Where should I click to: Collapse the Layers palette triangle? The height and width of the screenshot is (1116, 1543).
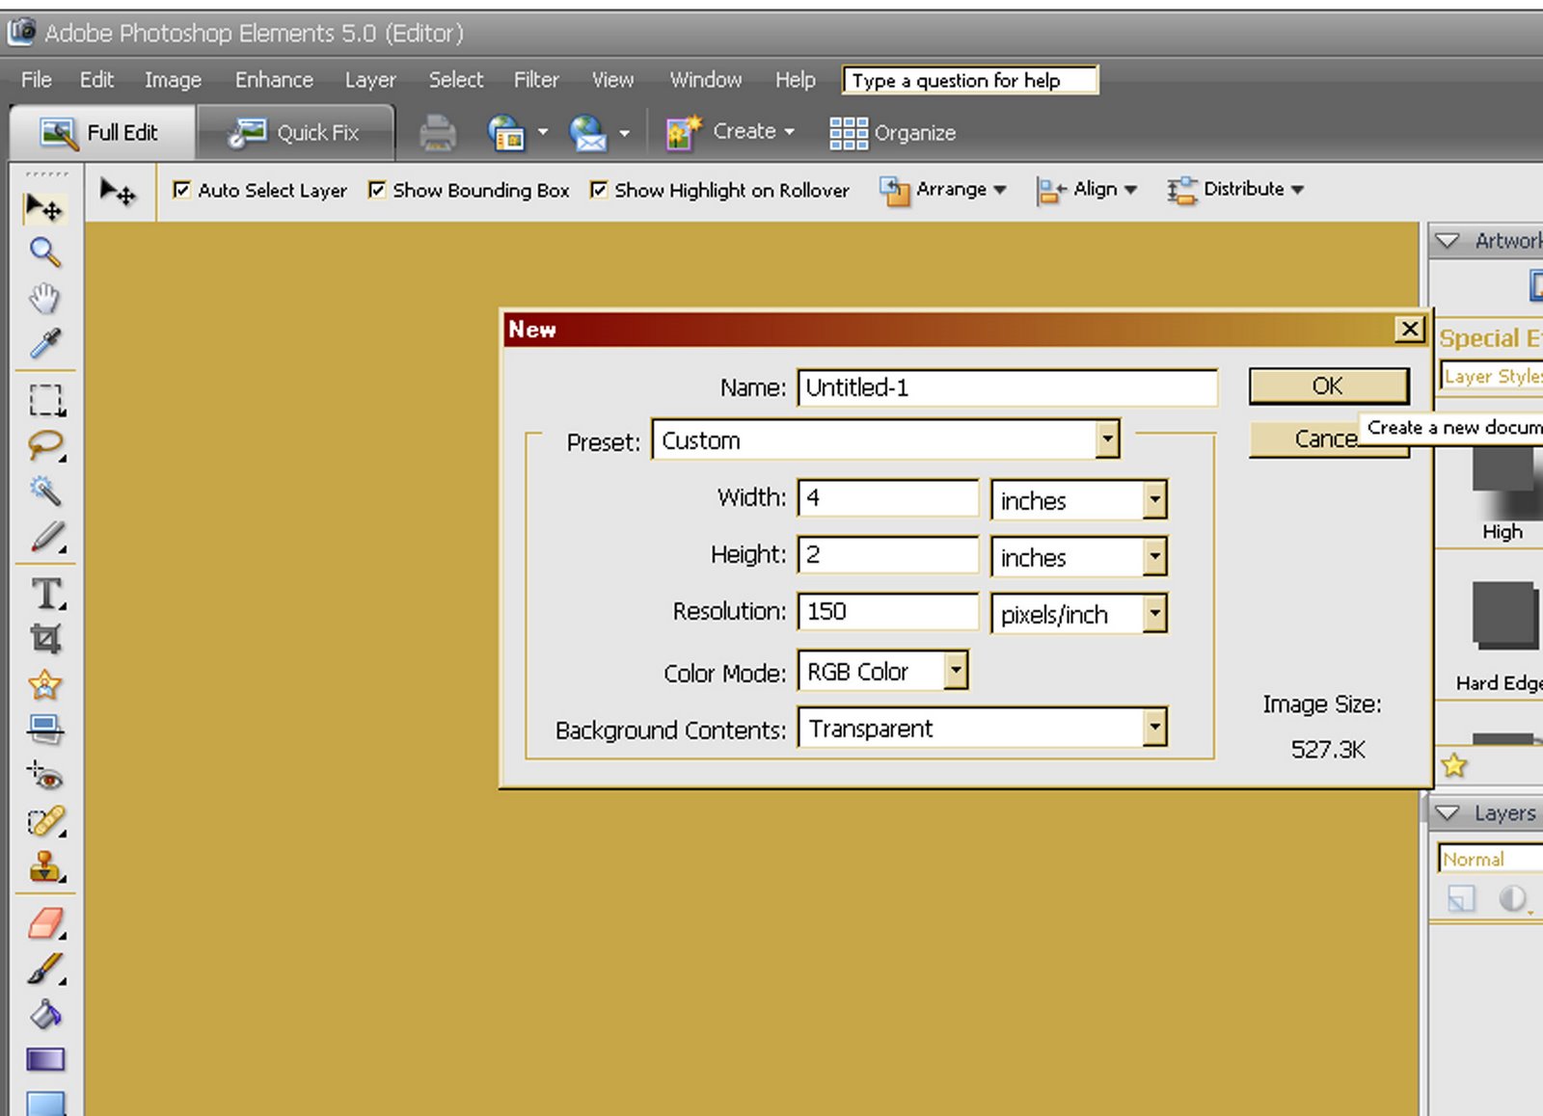pos(1447,813)
